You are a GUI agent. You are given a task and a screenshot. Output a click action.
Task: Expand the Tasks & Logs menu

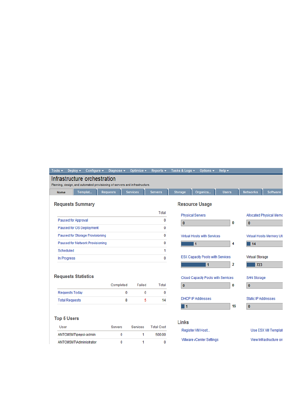pos(183,171)
